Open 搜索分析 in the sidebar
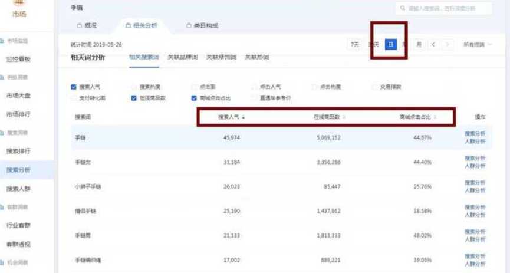The height and width of the screenshot is (273, 510). [18, 170]
